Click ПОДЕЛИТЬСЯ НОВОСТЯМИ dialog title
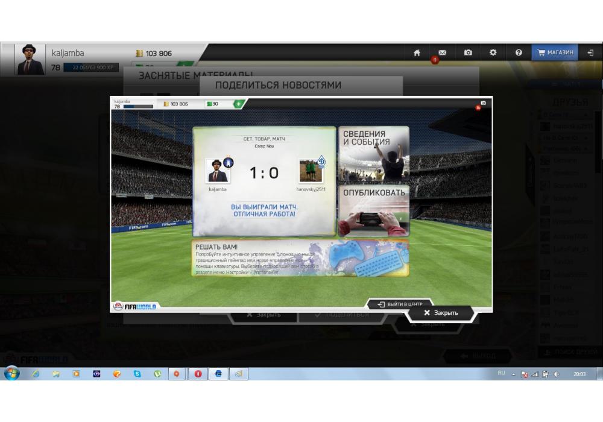The height and width of the screenshot is (422, 603). 278,85
